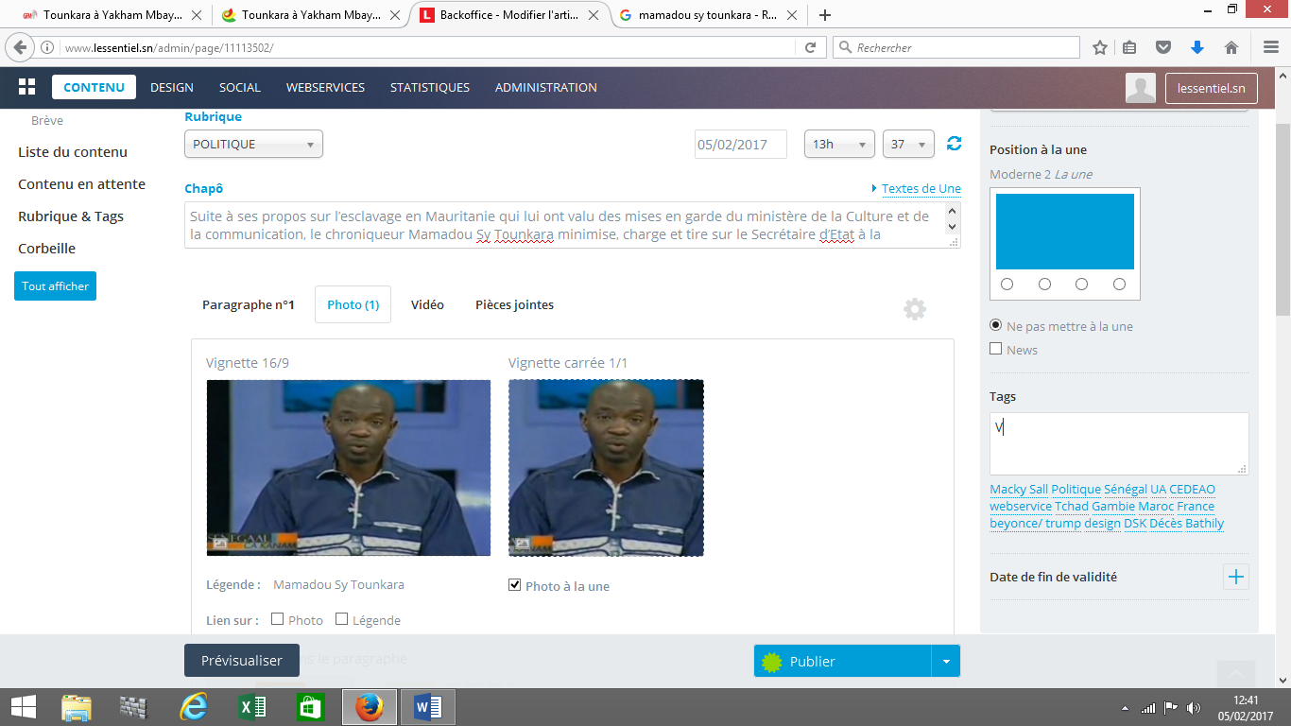The image size is (1291, 726).
Task: Click the Prévisualiser button
Action: pos(241,661)
